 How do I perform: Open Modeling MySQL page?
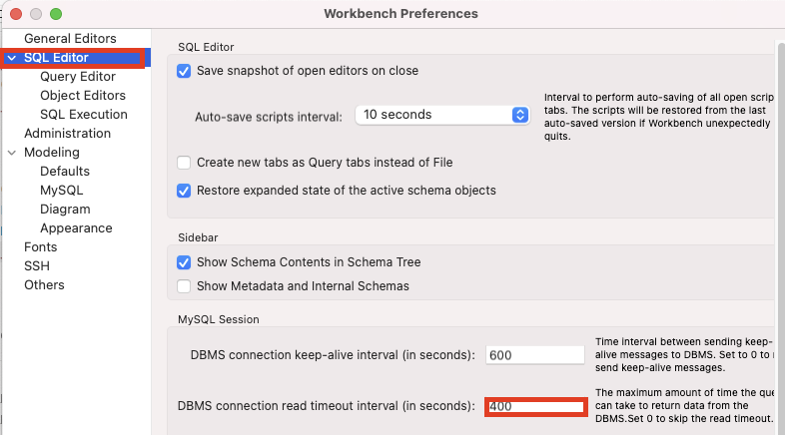(x=62, y=191)
